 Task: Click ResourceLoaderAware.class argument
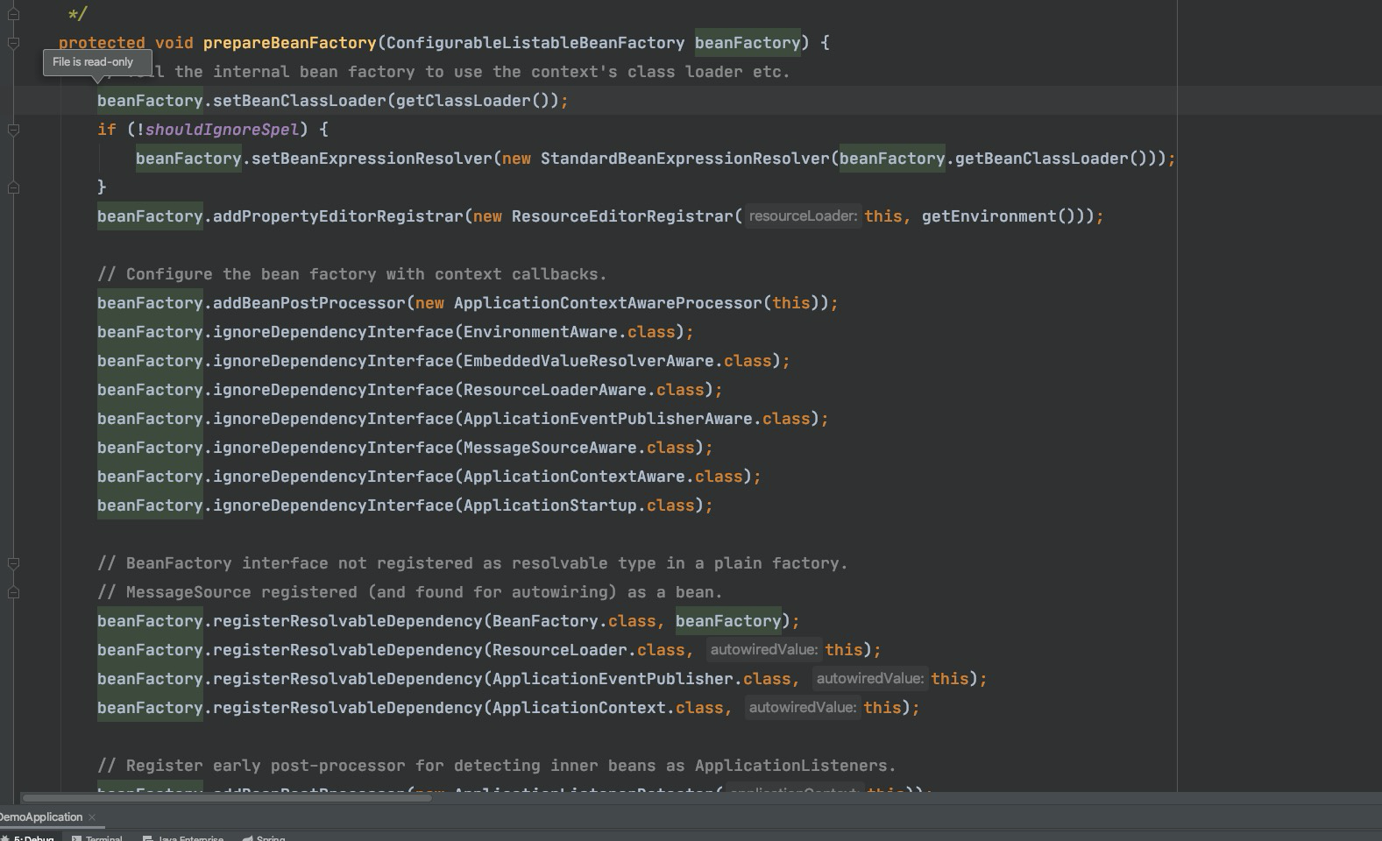tap(584, 390)
